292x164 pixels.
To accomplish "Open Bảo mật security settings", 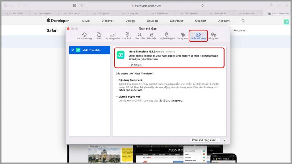I will [152, 36].
